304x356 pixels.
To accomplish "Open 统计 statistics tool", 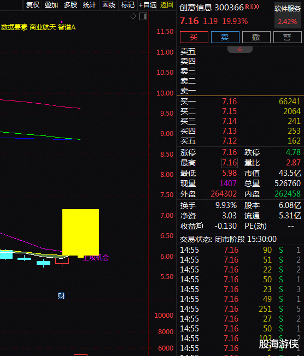I will (90, 5).
